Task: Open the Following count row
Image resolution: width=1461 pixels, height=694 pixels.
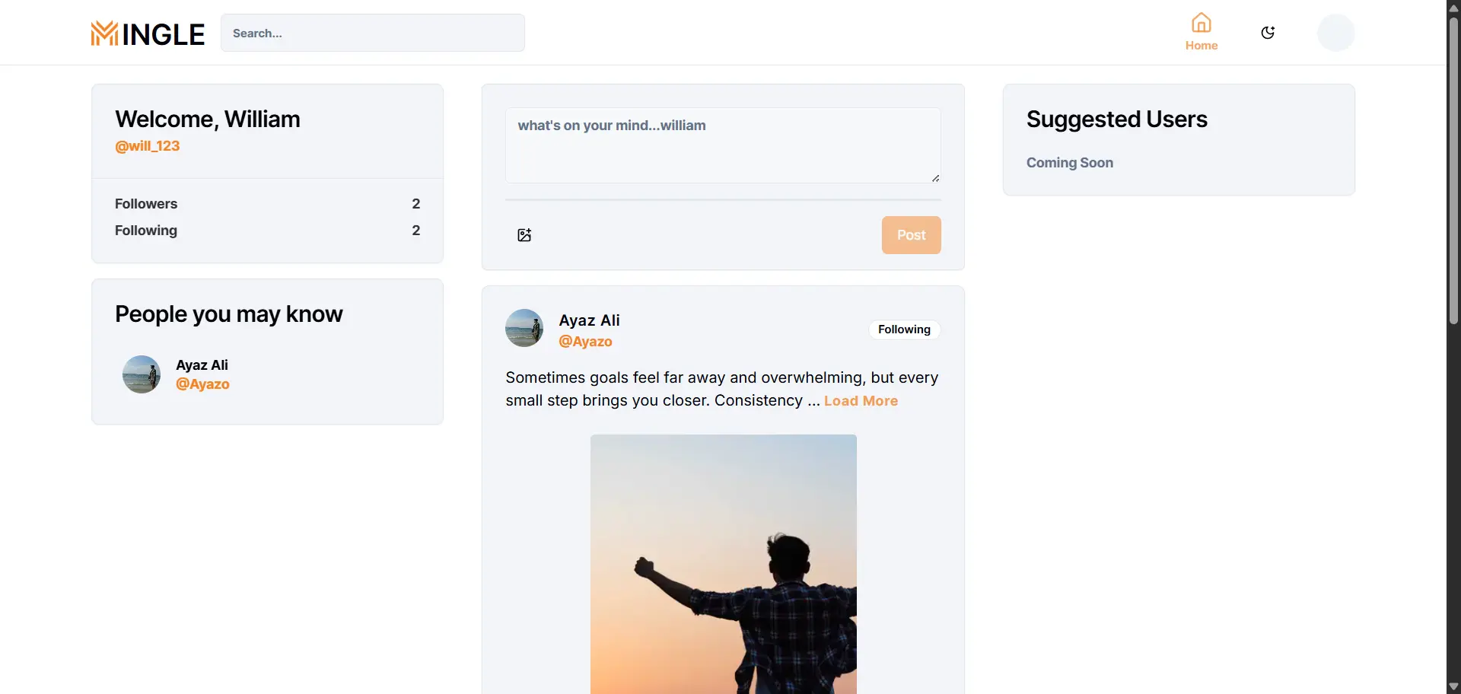Action: point(267,231)
